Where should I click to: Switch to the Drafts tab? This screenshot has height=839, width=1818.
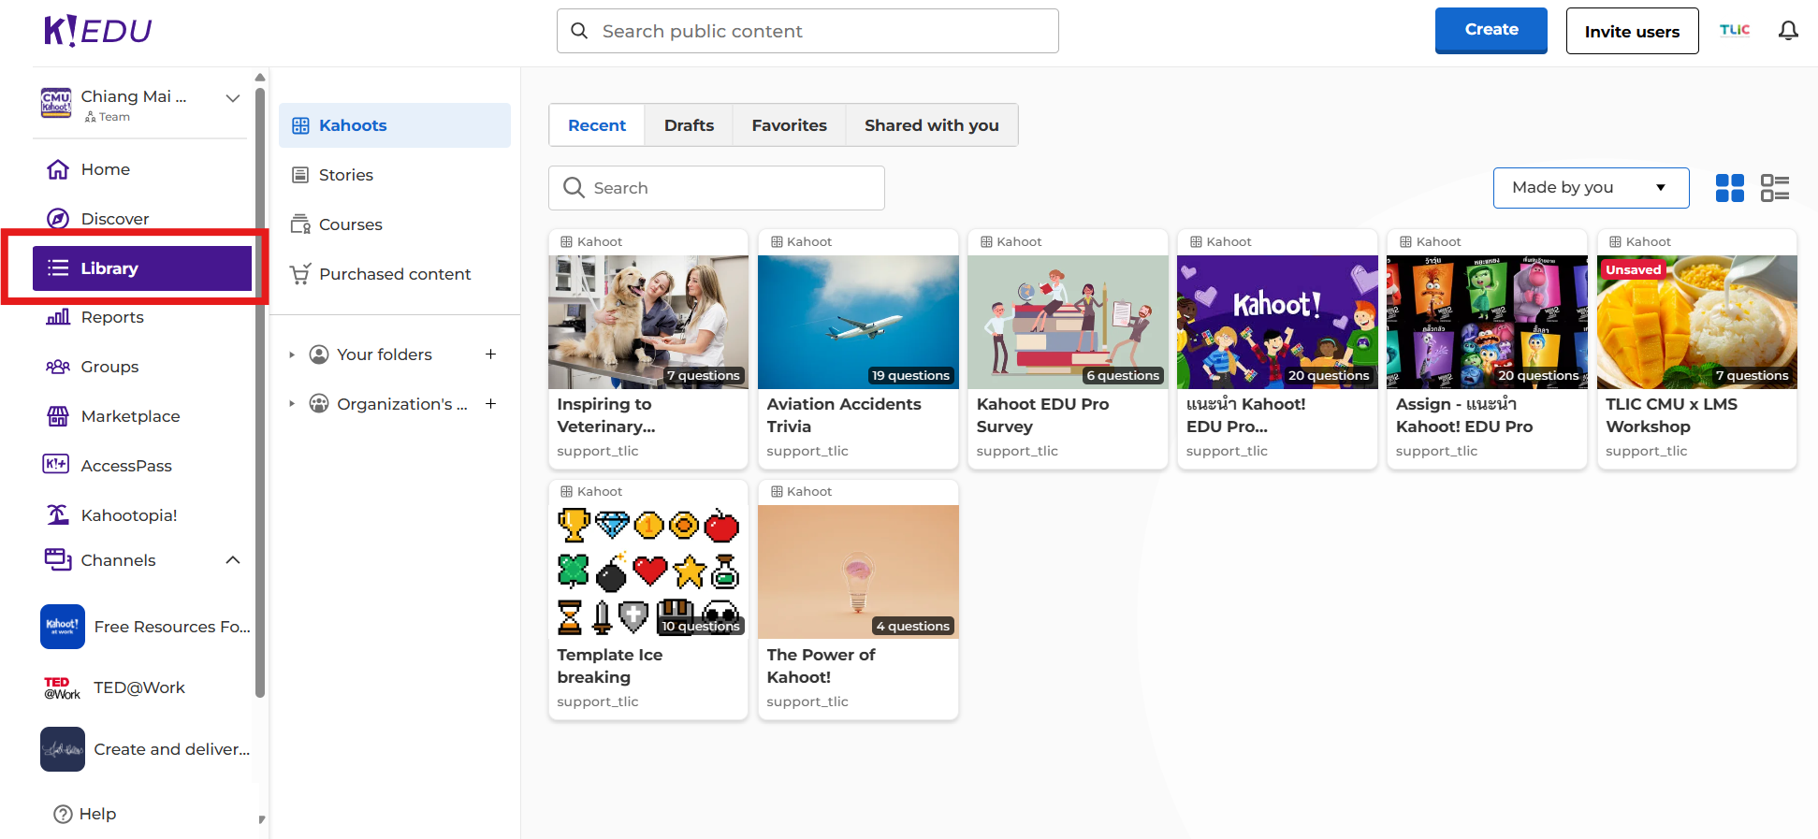(x=689, y=125)
